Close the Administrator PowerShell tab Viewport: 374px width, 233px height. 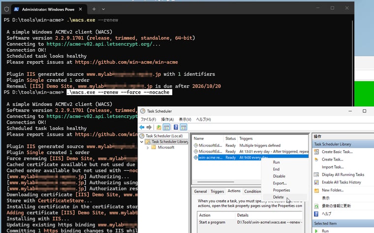[x=81, y=9]
